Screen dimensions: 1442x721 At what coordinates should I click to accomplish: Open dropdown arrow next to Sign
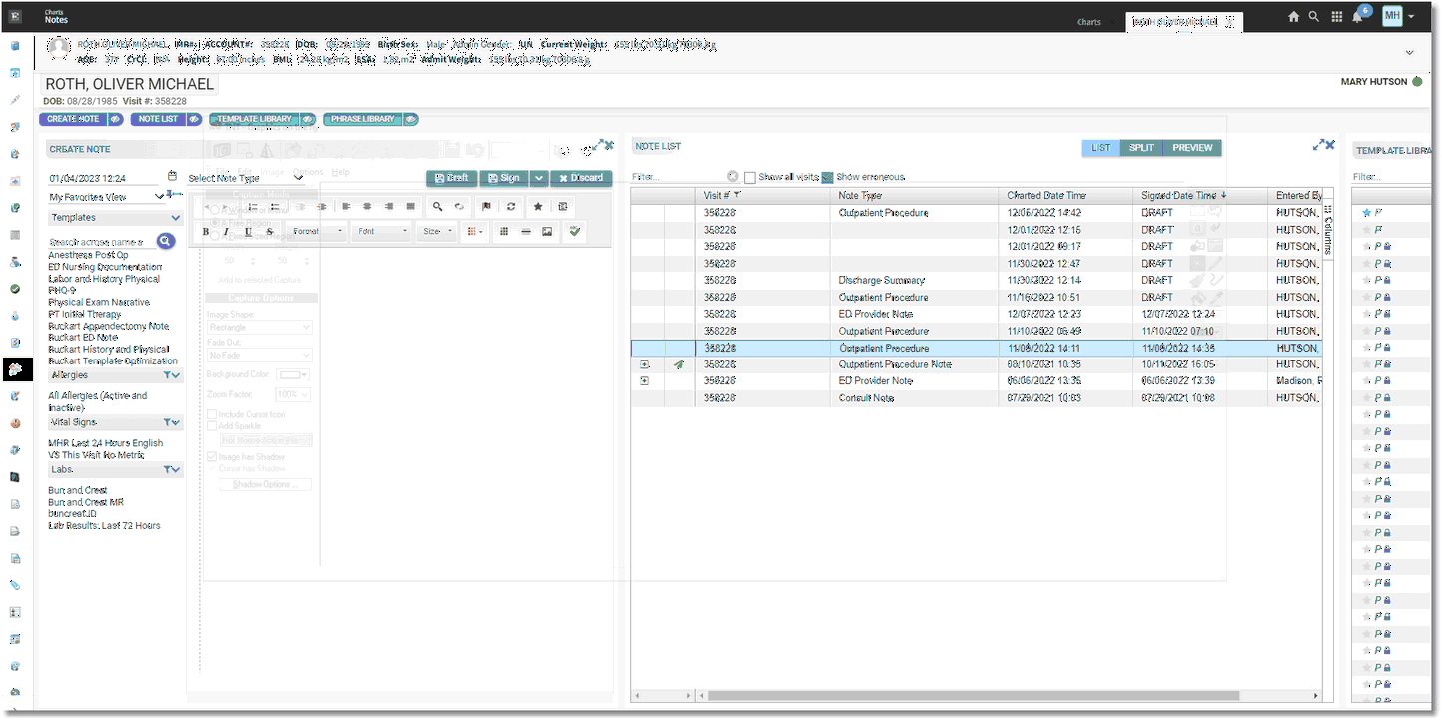coord(538,178)
